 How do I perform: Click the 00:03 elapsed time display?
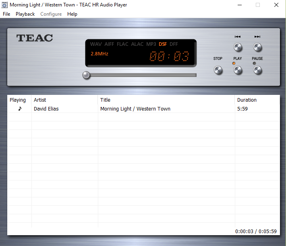pyautogui.click(x=169, y=56)
